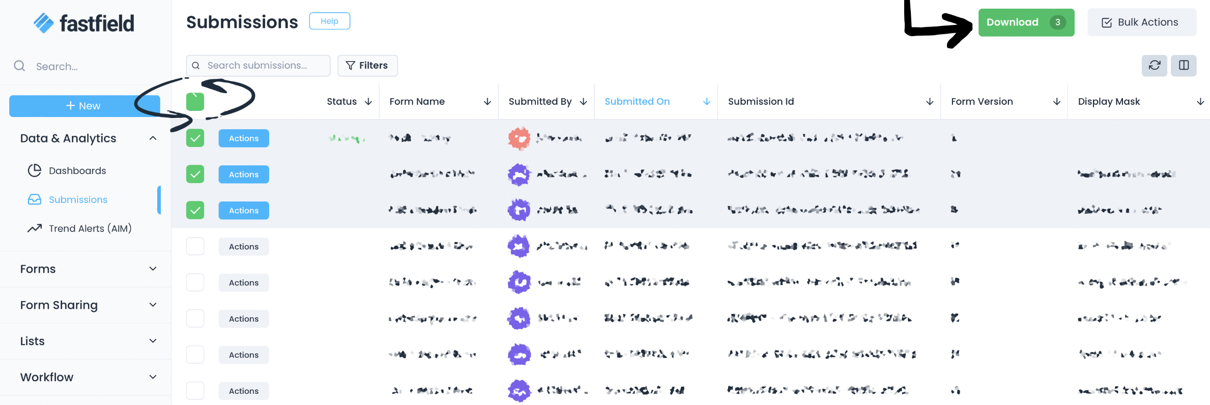Open the column layout toggle icon
This screenshot has width=1210, height=405.
click(1184, 66)
